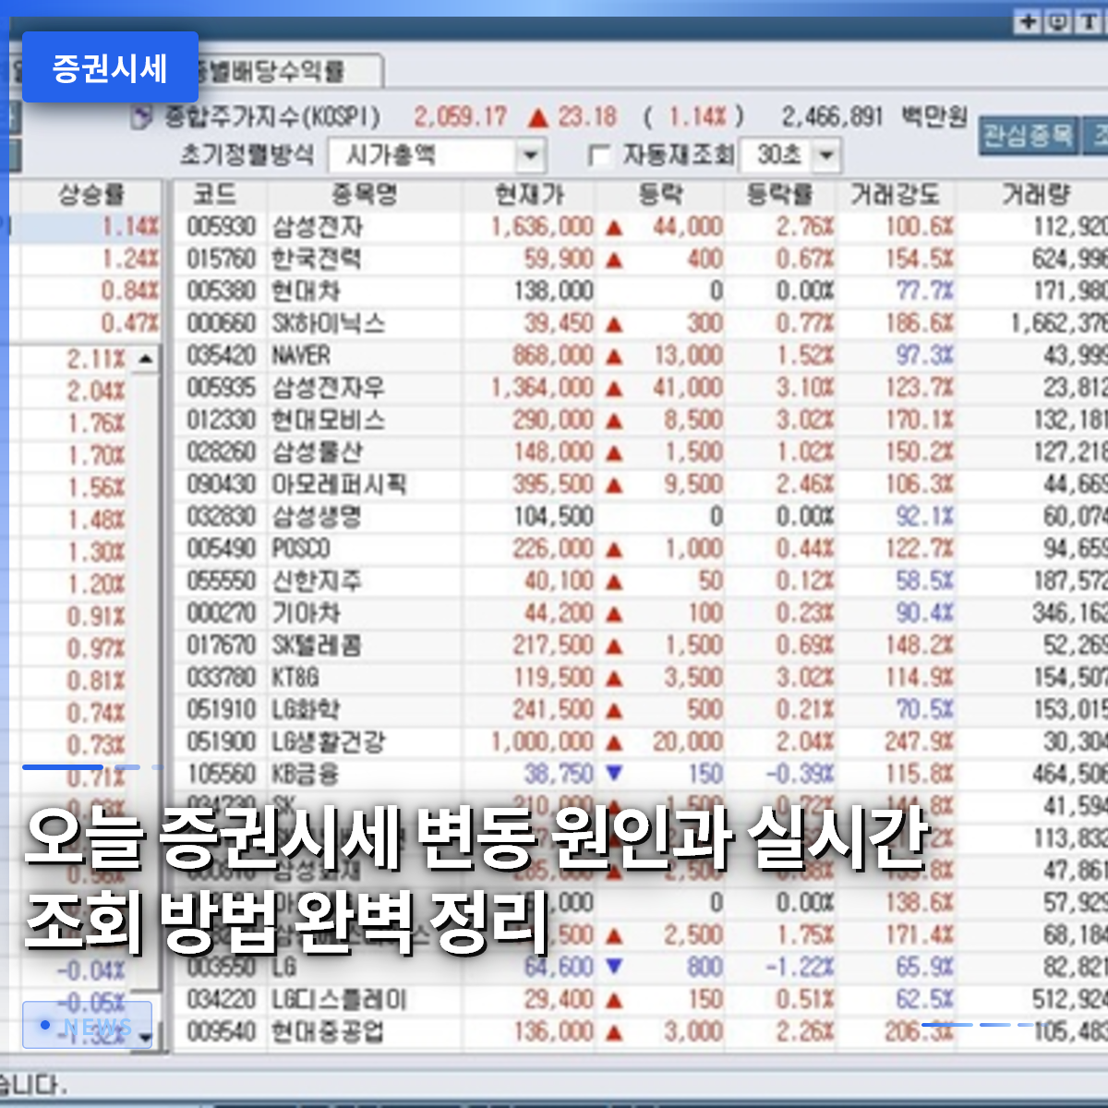Select the LG화학 stock name
This screenshot has height=1108, width=1108.
pos(306,709)
